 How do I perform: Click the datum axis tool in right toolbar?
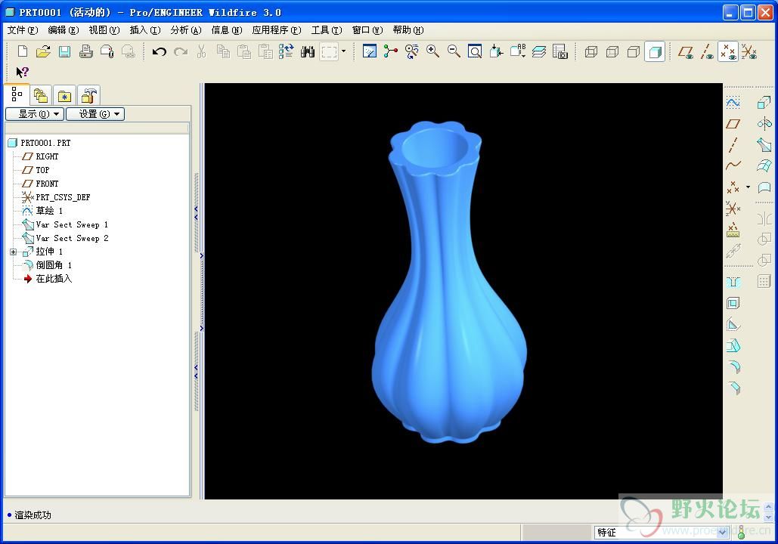click(733, 145)
